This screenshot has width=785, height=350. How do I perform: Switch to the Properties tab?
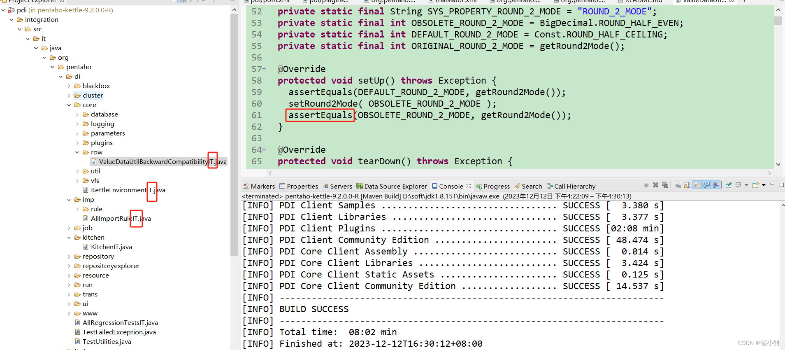tap(299, 186)
